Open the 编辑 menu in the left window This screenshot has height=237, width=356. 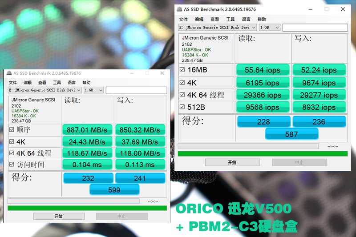[x=28, y=83]
